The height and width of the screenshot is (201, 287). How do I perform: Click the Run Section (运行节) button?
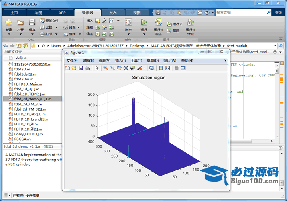(175, 24)
